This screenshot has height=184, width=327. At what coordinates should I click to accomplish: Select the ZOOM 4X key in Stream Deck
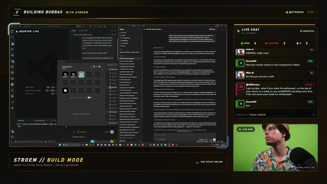pos(73,75)
